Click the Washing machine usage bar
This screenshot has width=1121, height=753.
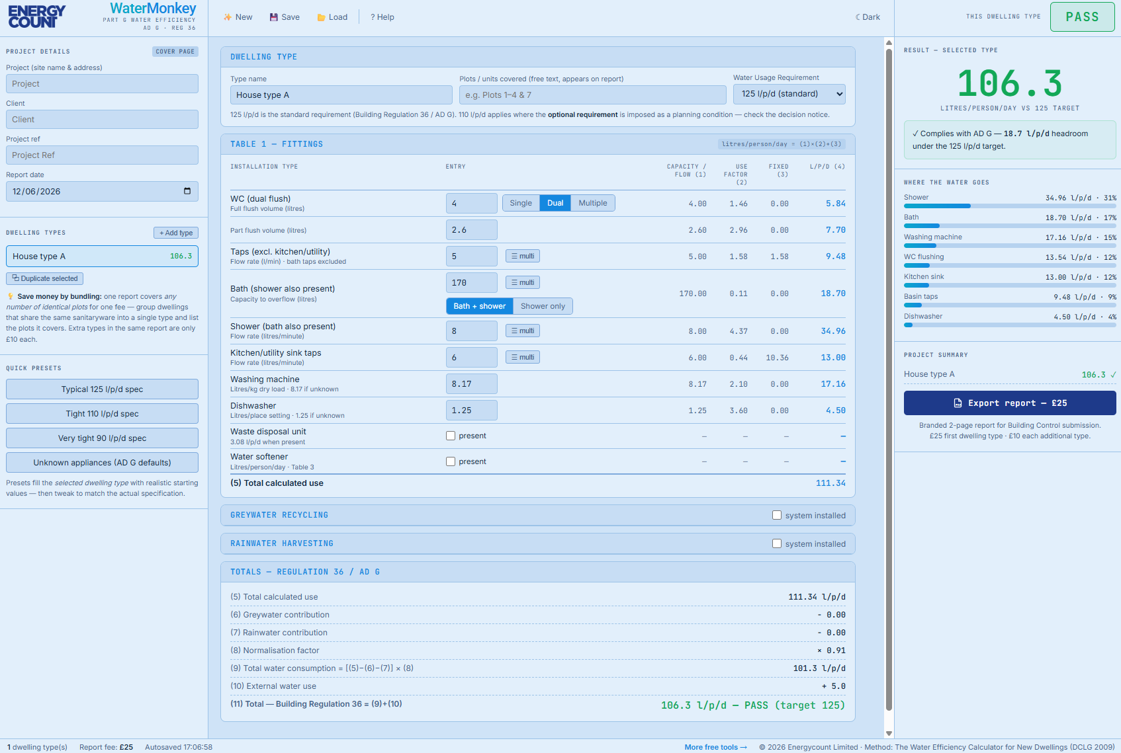tap(1010, 246)
